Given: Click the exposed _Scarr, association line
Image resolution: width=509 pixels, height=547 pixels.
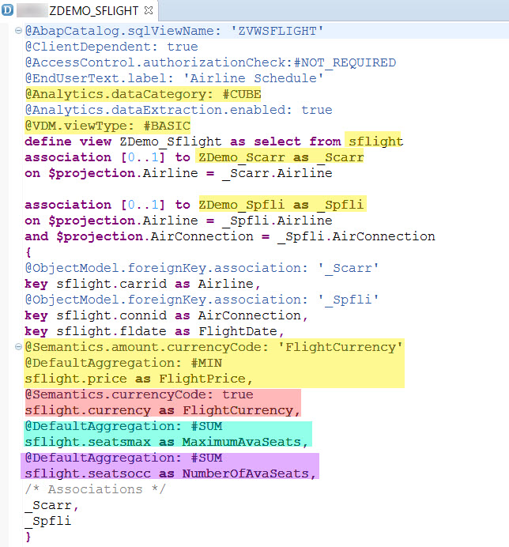Looking at the screenshot, I should pos(52,505).
